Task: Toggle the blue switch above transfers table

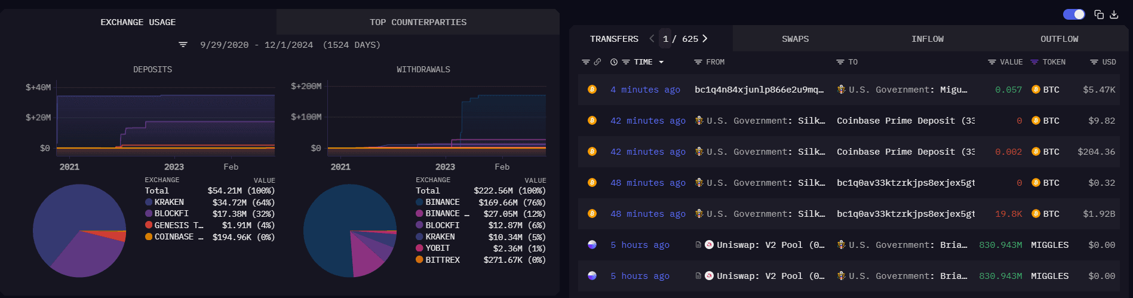Action: (x=1074, y=14)
